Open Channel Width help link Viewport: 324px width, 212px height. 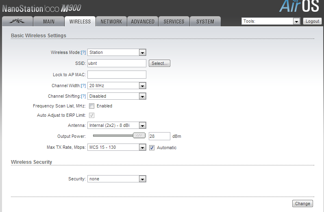point(83,86)
